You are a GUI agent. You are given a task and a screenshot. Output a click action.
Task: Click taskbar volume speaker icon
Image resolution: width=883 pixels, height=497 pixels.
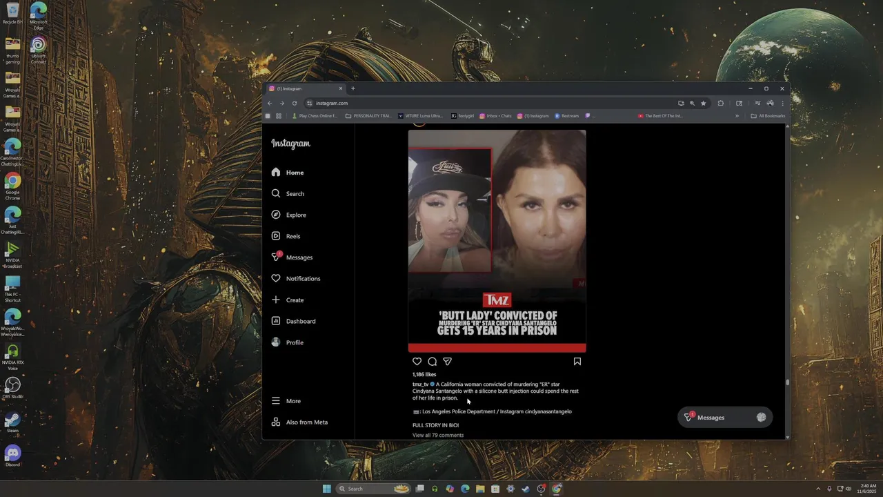coord(849,489)
